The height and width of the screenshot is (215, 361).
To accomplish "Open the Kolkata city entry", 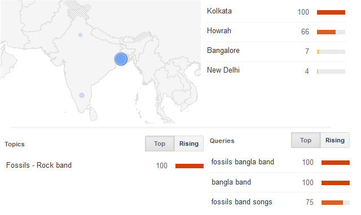I will [219, 11].
